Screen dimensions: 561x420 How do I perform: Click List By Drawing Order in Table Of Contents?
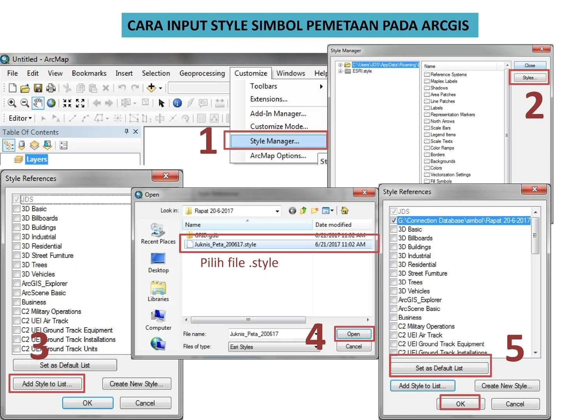9,145
